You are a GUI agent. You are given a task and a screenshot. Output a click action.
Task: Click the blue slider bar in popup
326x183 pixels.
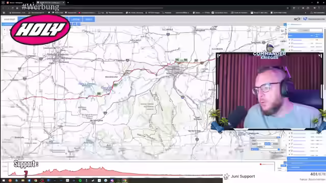coord(266,149)
